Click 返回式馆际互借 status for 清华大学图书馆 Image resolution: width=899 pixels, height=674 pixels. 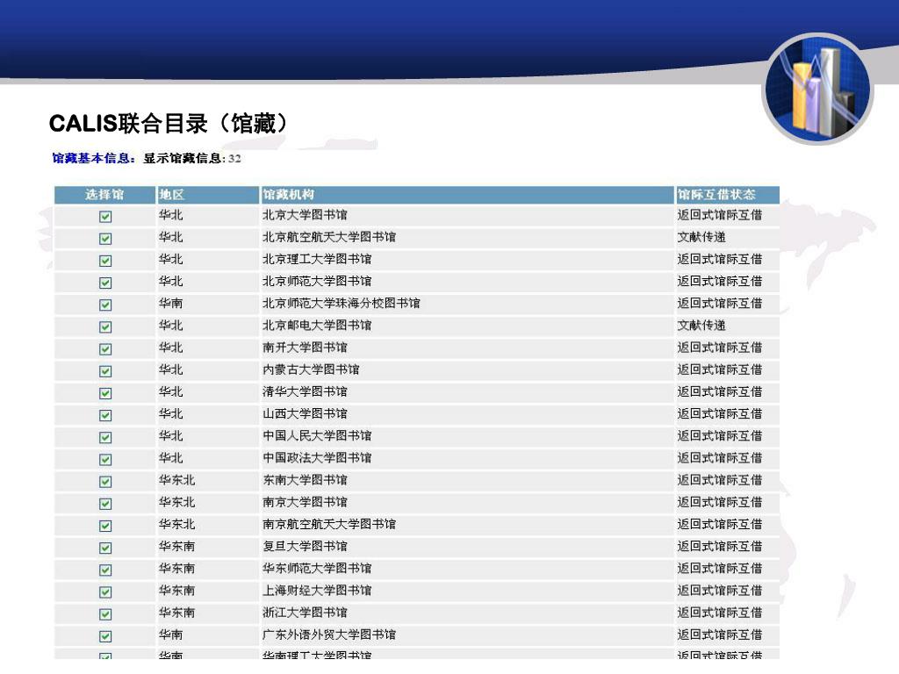pos(720,392)
